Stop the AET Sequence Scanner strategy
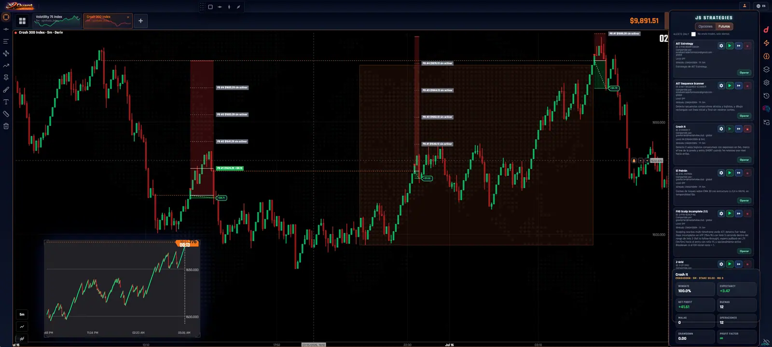772x347 pixels. pyautogui.click(x=747, y=86)
